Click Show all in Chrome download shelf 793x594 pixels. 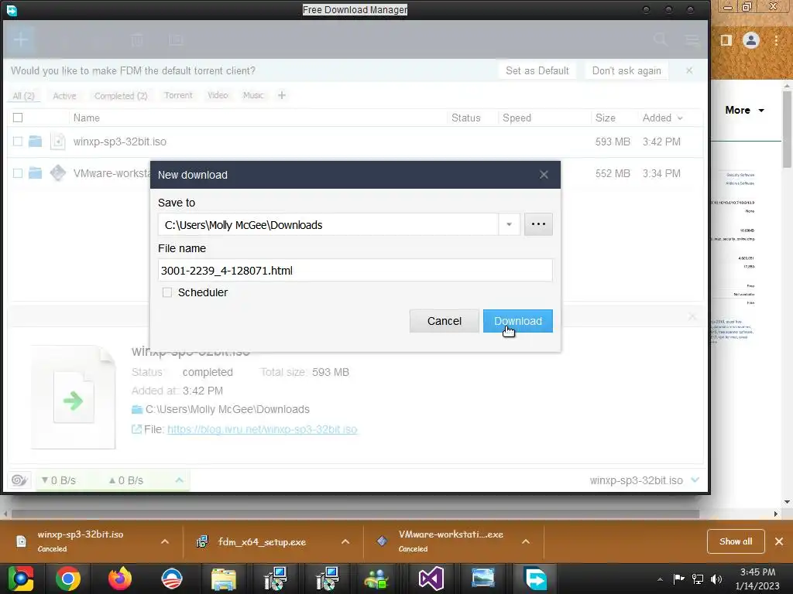coord(736,541)
